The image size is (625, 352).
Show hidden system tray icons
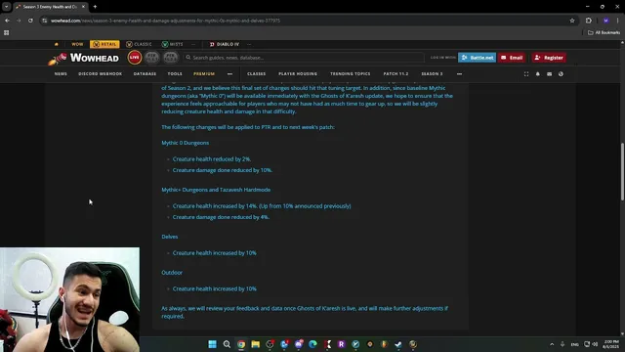point(552,344)
